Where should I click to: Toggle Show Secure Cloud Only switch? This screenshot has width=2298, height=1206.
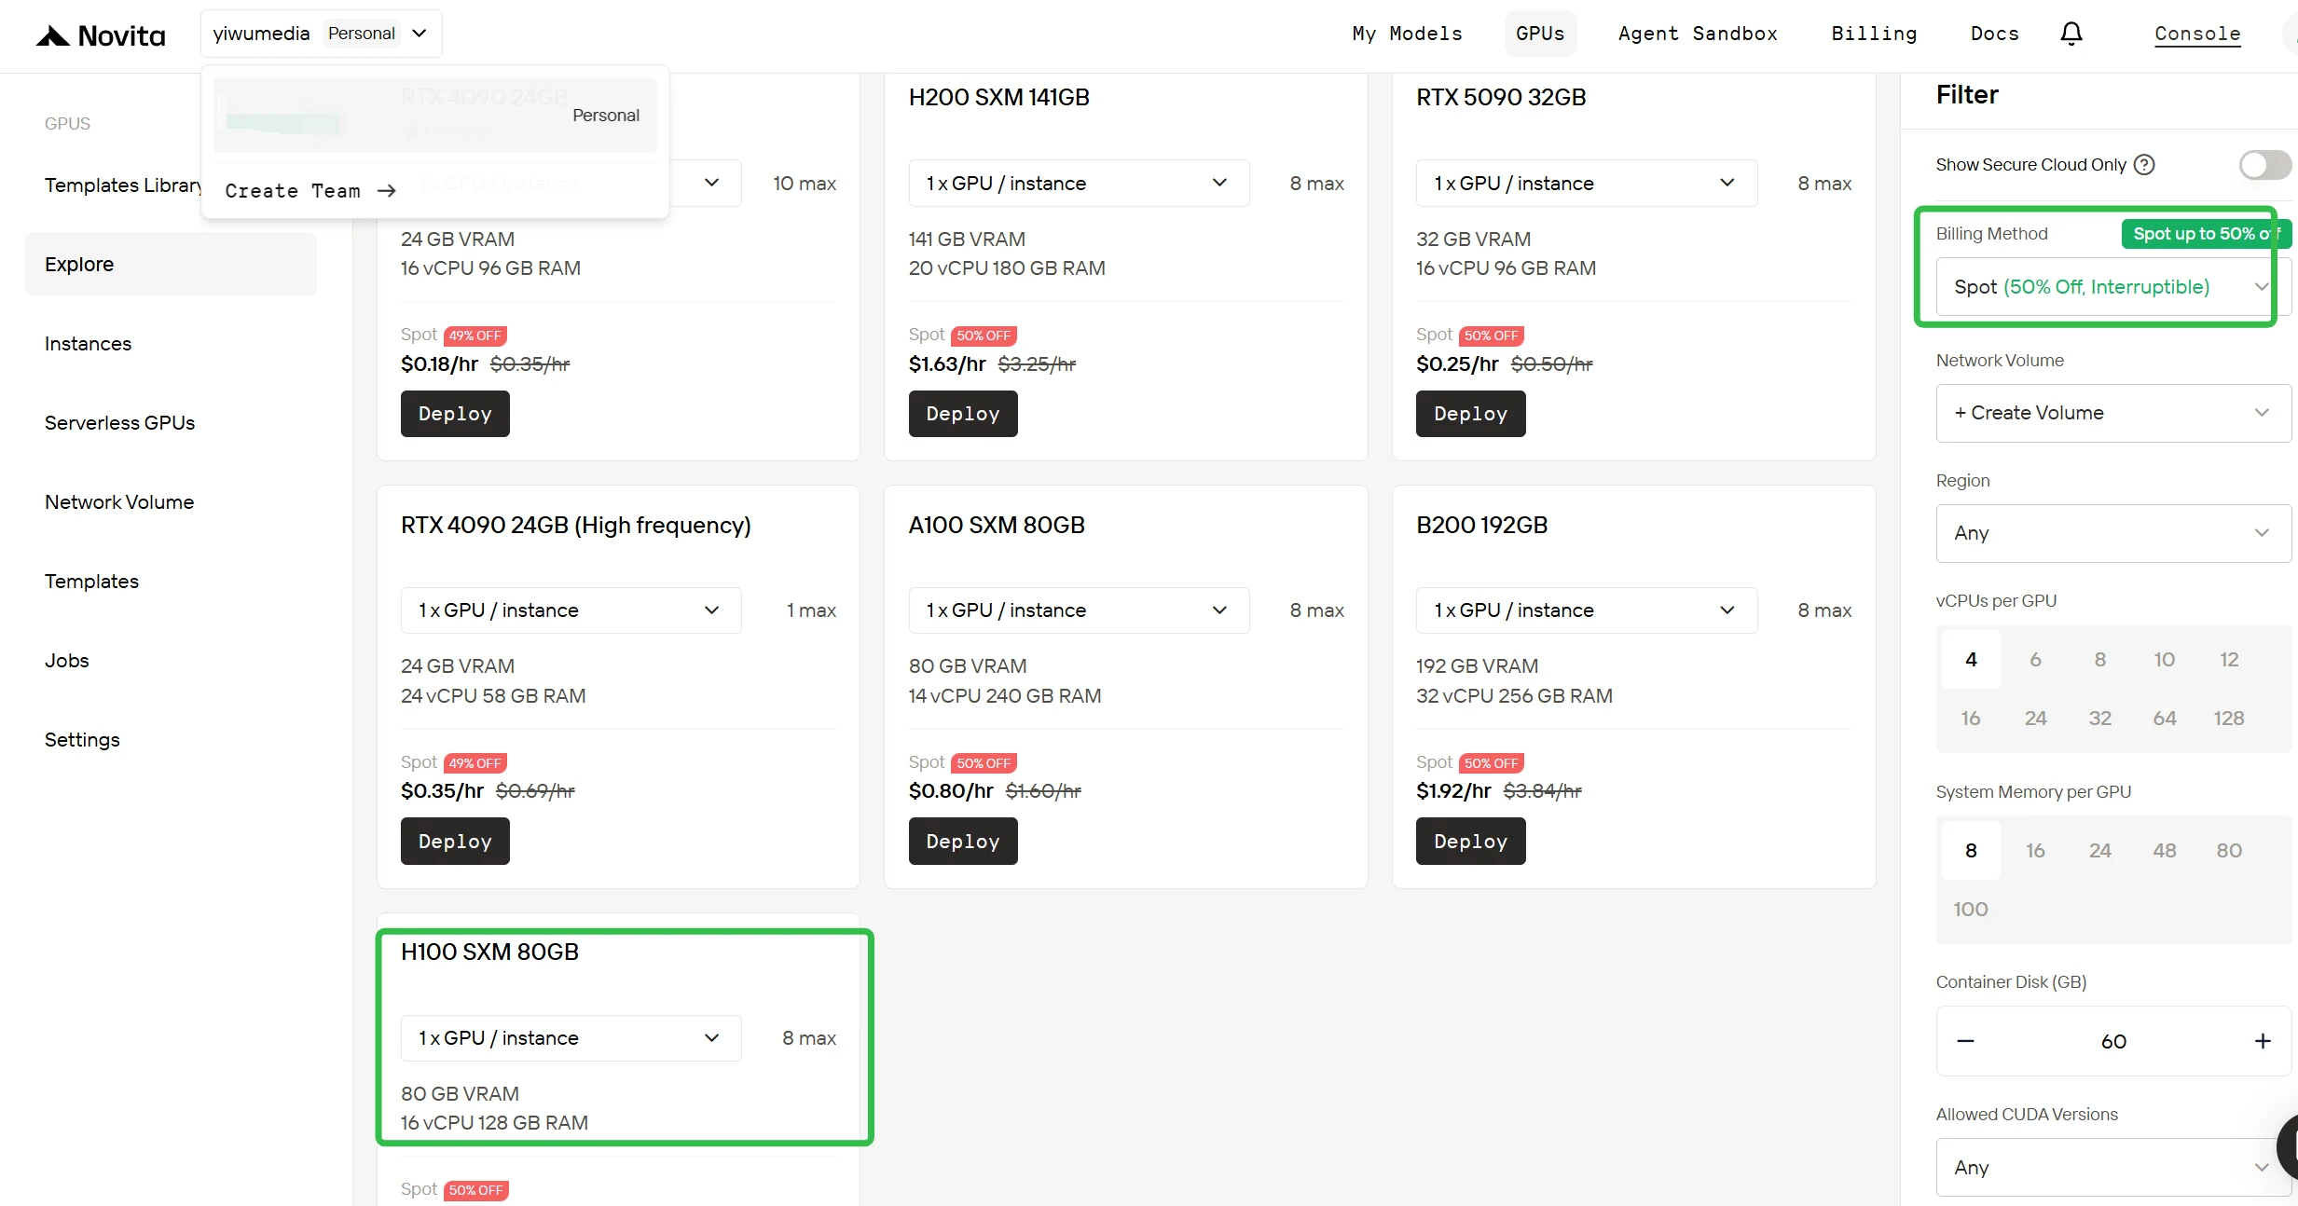pyautogui.click(x=2264, y=165)
